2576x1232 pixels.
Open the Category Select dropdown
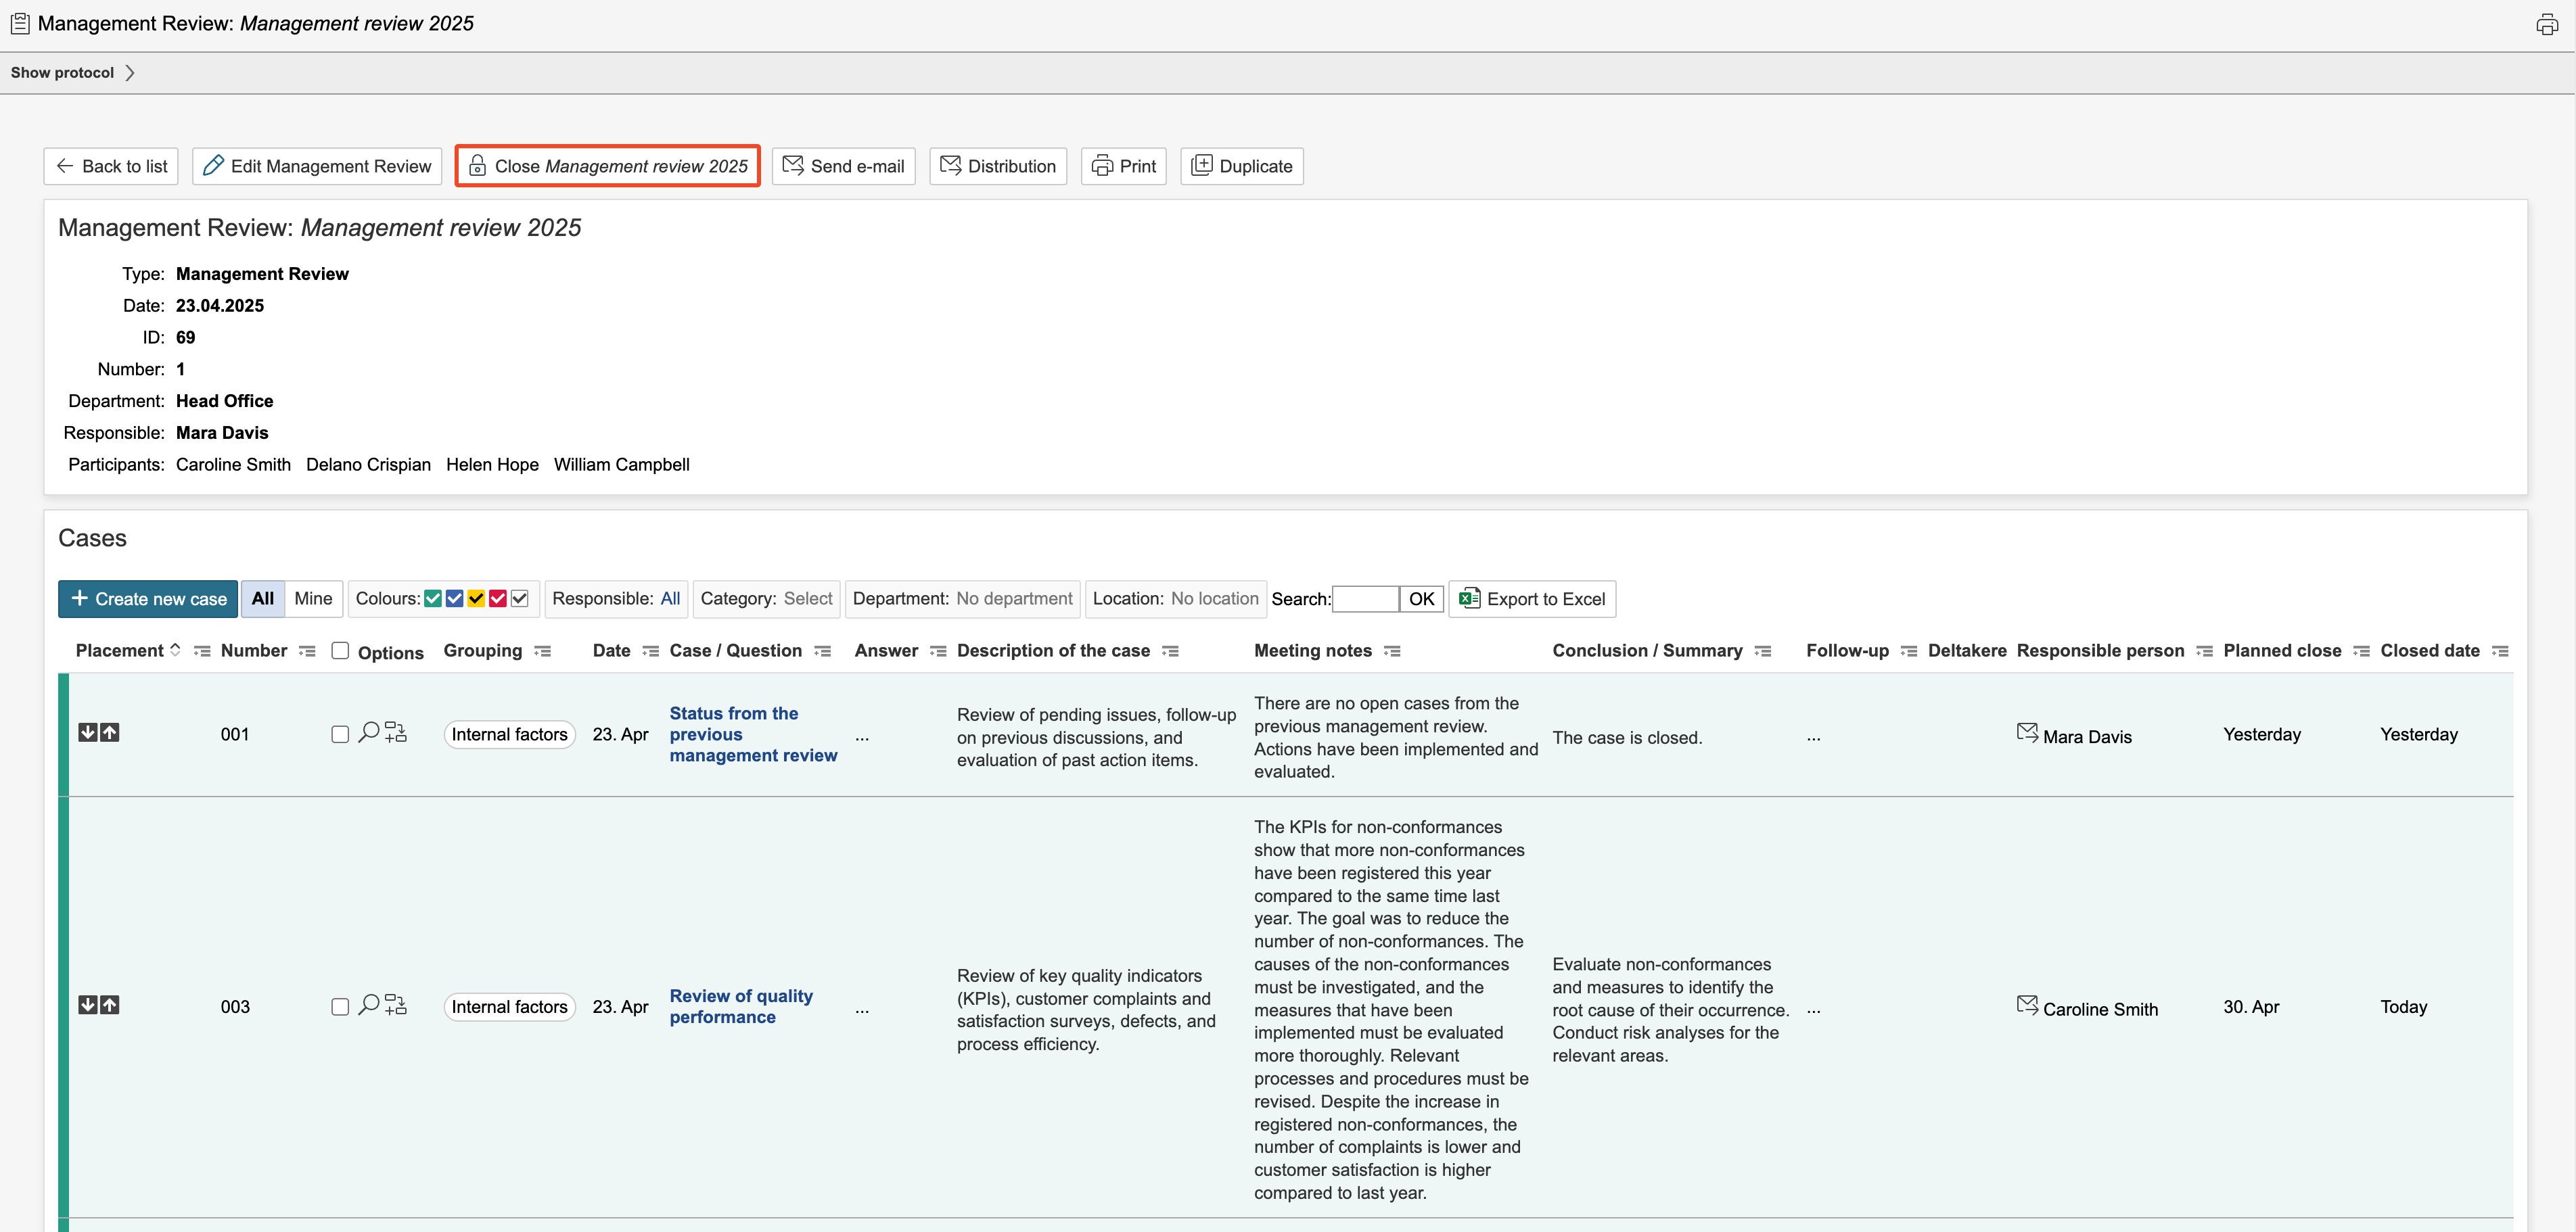[x=807, y=598]
